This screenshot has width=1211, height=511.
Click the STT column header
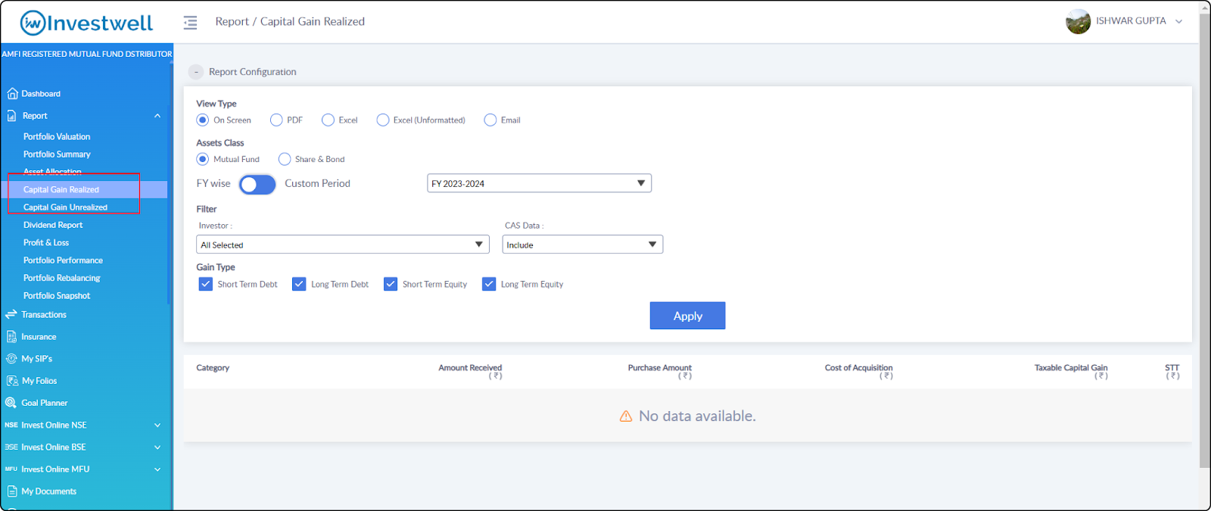pos(1172,371)
